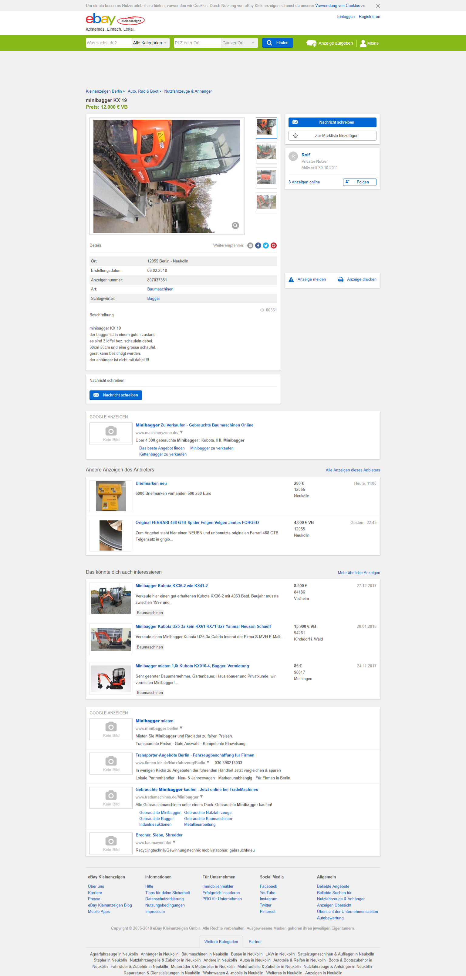Viewport: 466px width, 976px height.
Task: Open Minibagger Zu Verkaufen ad title
Action: click(x=194, y=425)
